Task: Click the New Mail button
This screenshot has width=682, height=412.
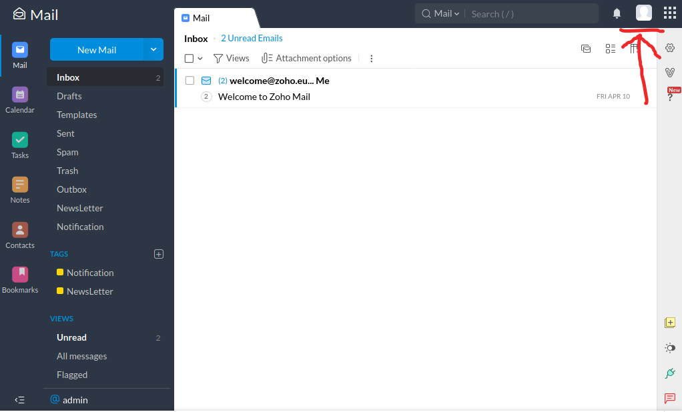Action: coord(97,50)
